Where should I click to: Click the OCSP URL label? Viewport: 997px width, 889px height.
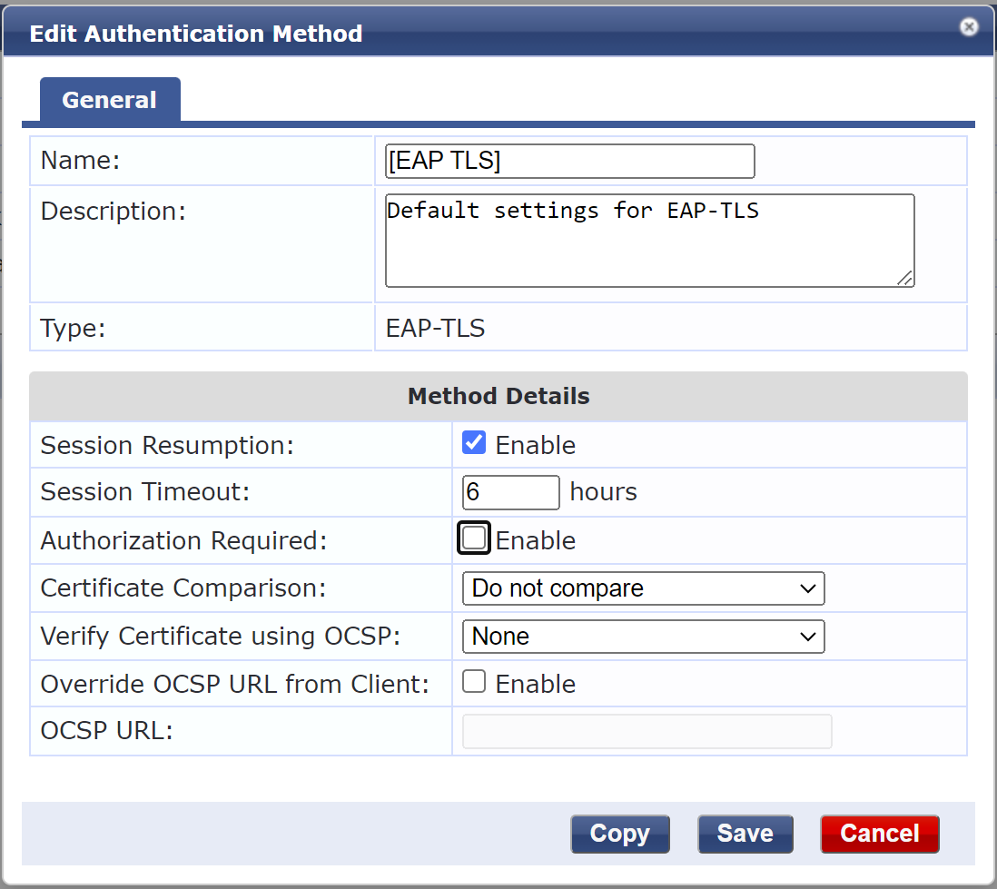(x=107, y=731)
